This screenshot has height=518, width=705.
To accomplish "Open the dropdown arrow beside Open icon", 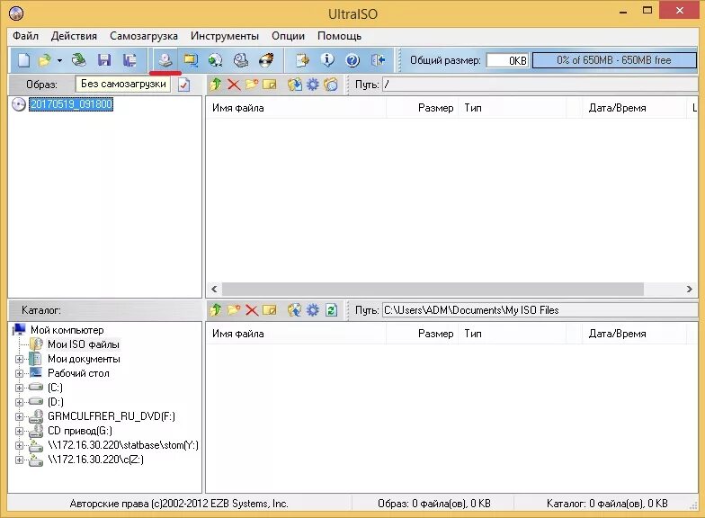I will click(59, 60).
